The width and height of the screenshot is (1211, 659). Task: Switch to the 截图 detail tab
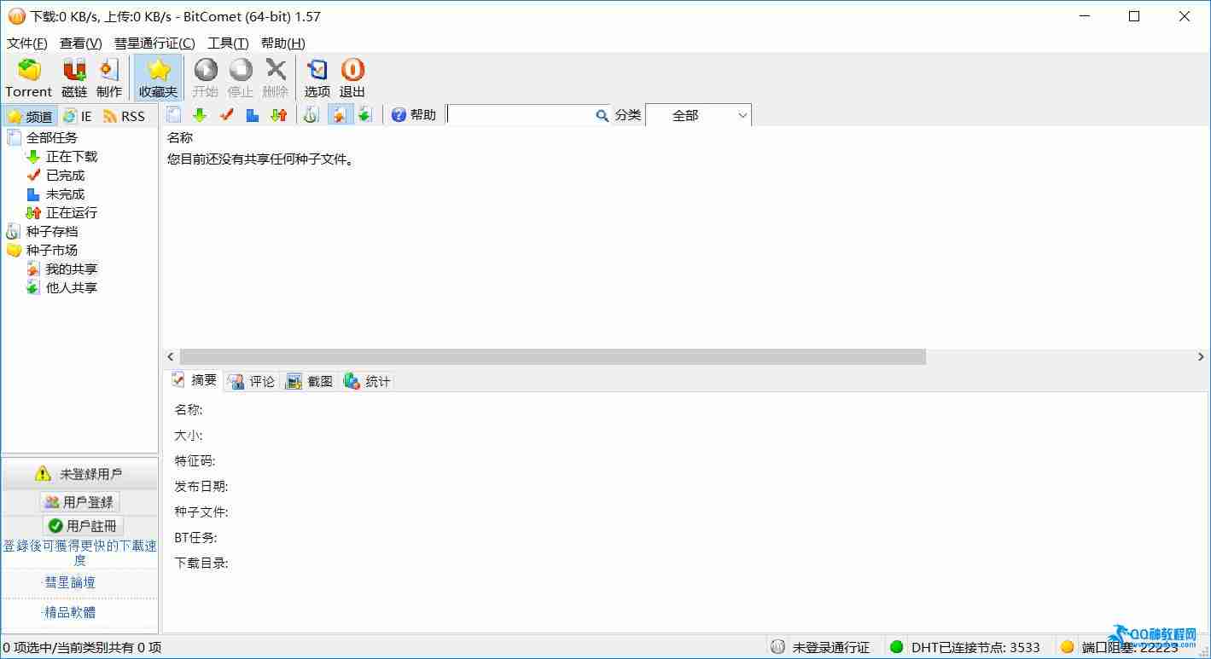tap(310, 382)
